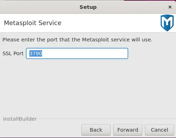Click the port instruction sentence
This screenshot has width=176, height=138.
pos(77,40)
